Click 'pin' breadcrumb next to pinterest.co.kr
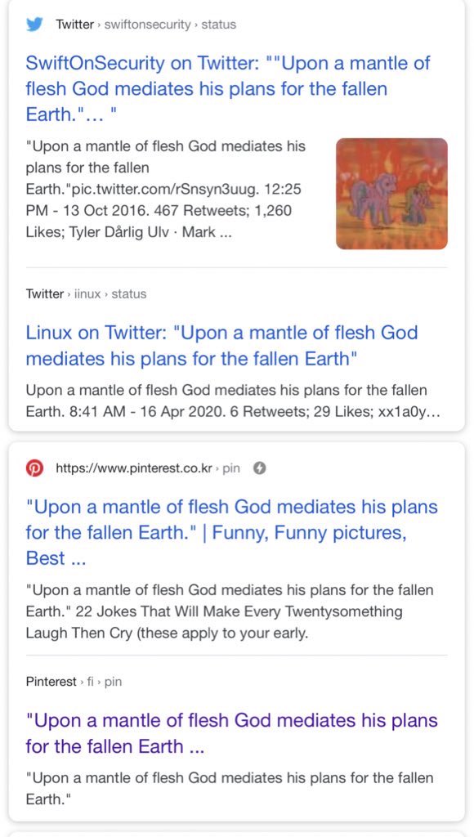This screenshot has width=474, height=837. click(x=231, y=468)
